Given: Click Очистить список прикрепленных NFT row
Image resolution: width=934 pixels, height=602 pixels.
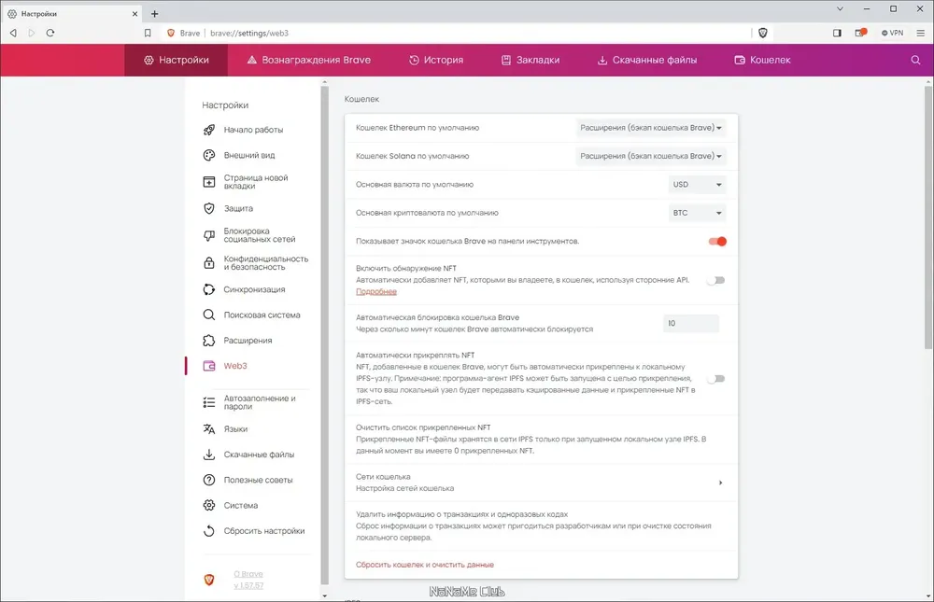Looking at the screenshot, I should pos(541,440).
